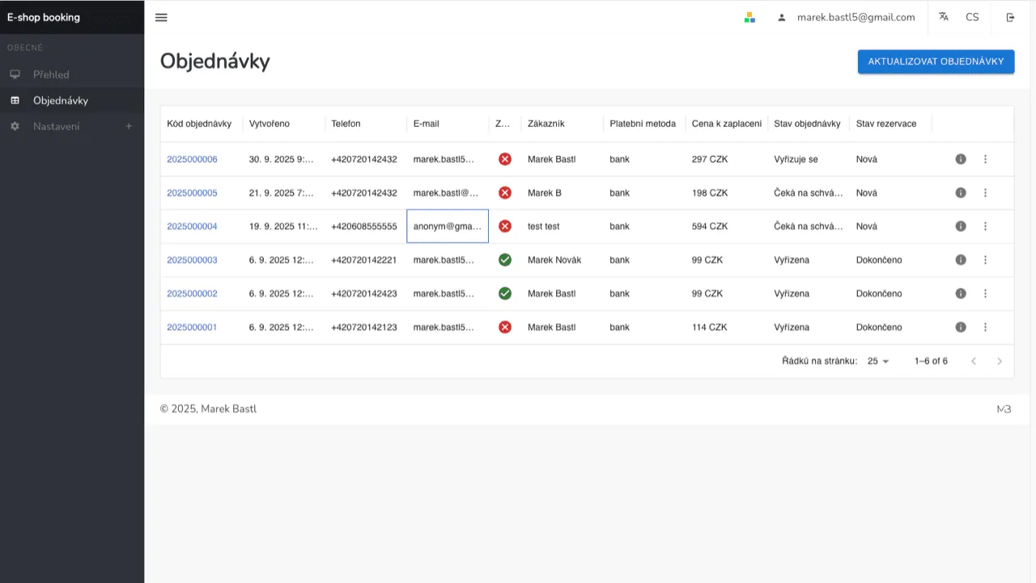Open the marek.bastl5@gmail.com user menu
1036x583 pixels.
pos(846,17)
